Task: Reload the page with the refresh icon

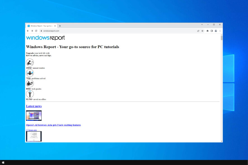Action: tap(36, 31)
